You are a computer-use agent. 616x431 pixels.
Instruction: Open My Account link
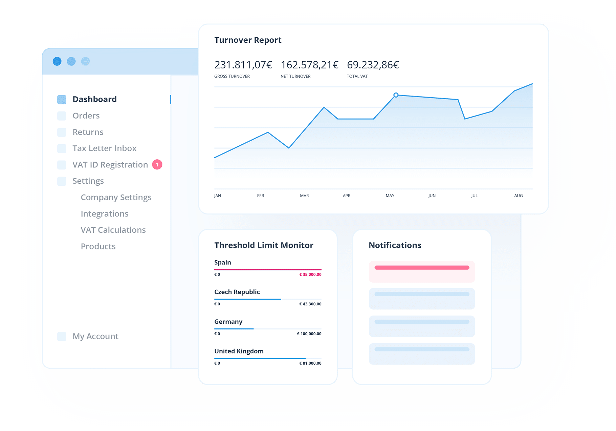[x=95, y=336]
